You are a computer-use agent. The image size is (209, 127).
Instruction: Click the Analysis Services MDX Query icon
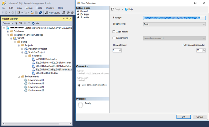tap(68, 13)
